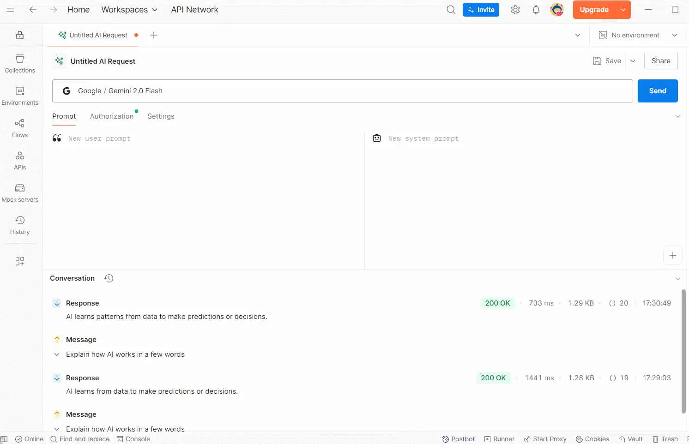
Task: Switch to the Authorization tab
Action: click(x=112, y=116)
